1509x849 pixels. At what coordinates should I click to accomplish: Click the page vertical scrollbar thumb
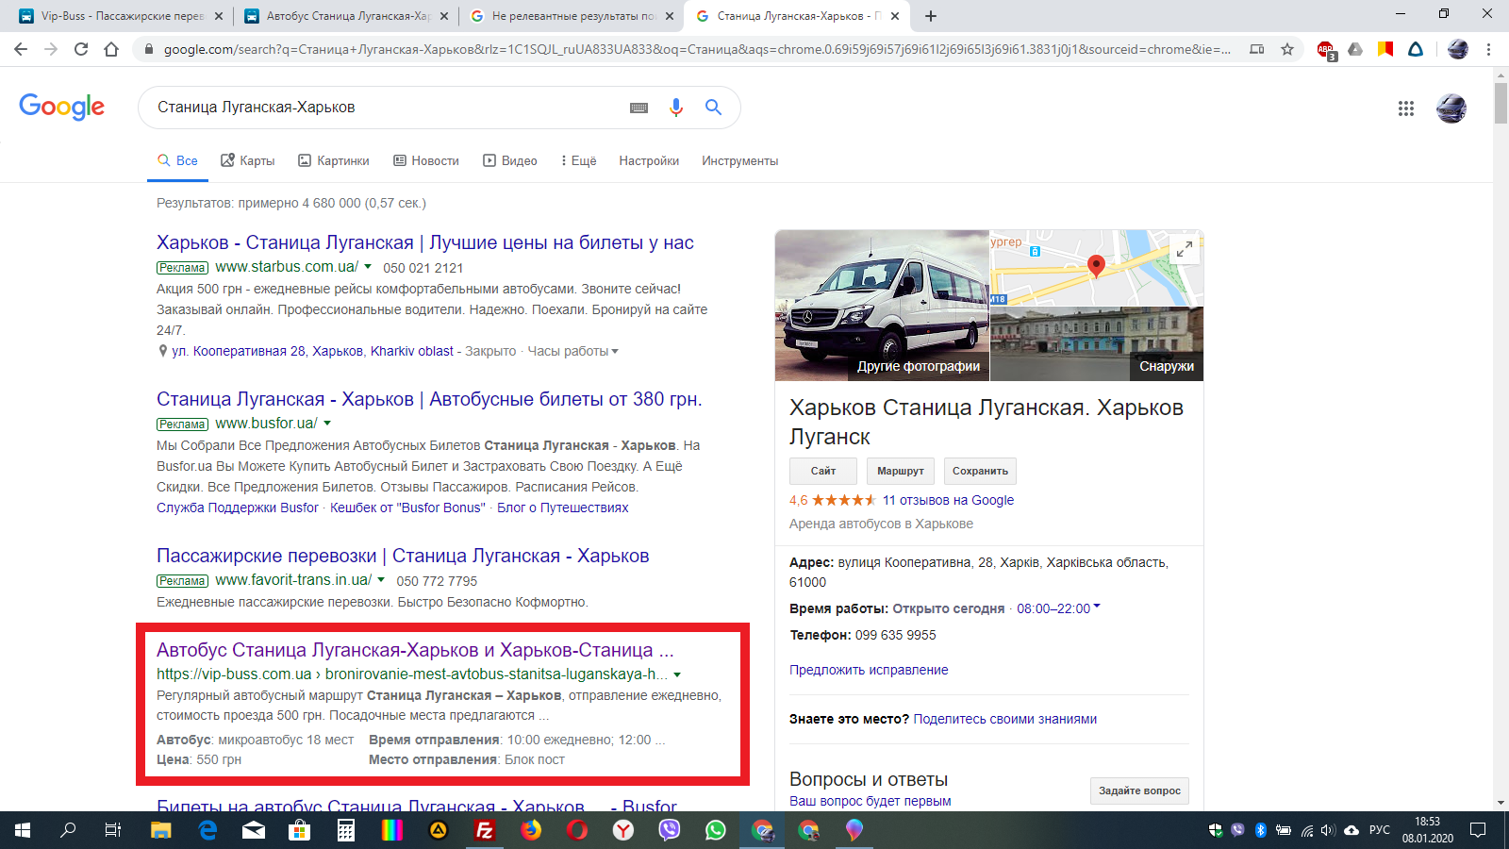[x=1501, y=103]
